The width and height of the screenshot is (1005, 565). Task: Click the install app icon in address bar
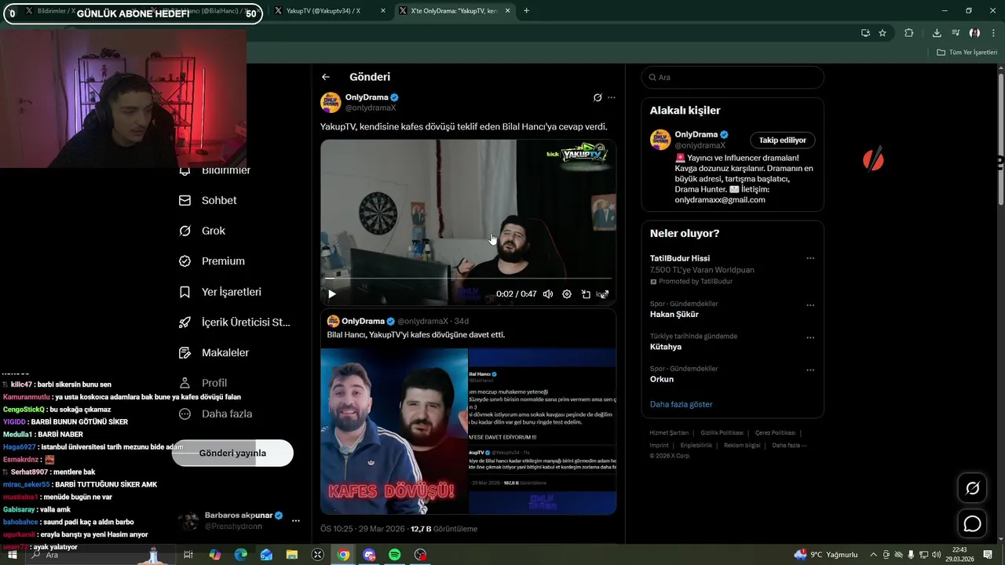[x=865, y=33]
